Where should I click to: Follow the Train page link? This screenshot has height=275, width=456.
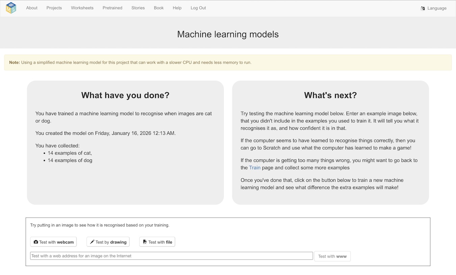click(255, 168)
